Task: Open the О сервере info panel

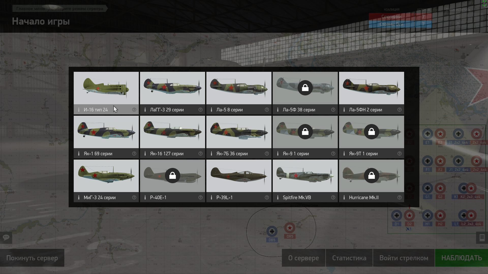Action: [x=303, y=258]
